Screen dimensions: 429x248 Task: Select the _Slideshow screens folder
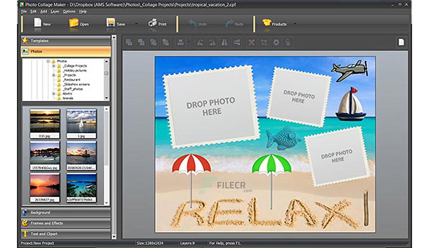pos(76,85)
